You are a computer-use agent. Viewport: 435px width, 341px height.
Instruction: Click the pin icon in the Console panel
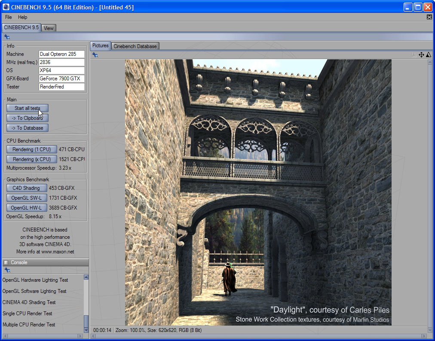tap(7, 270)
